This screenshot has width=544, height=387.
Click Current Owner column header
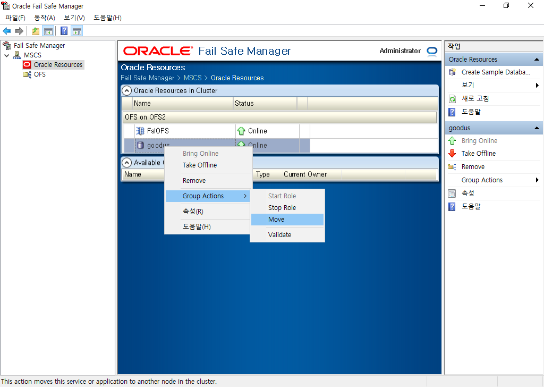click(x=305, y=174)
